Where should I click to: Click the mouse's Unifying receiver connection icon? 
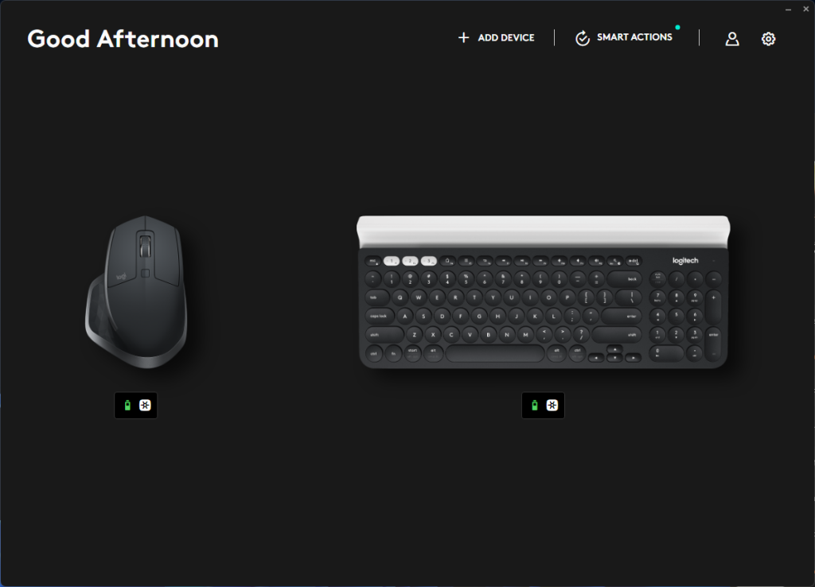point(145,405)
